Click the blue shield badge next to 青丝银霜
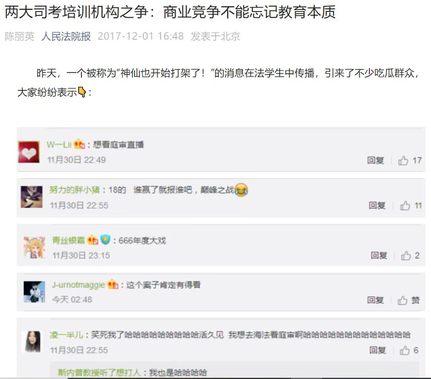Viewport: 431px width, 379px height. tap(105, 239)
